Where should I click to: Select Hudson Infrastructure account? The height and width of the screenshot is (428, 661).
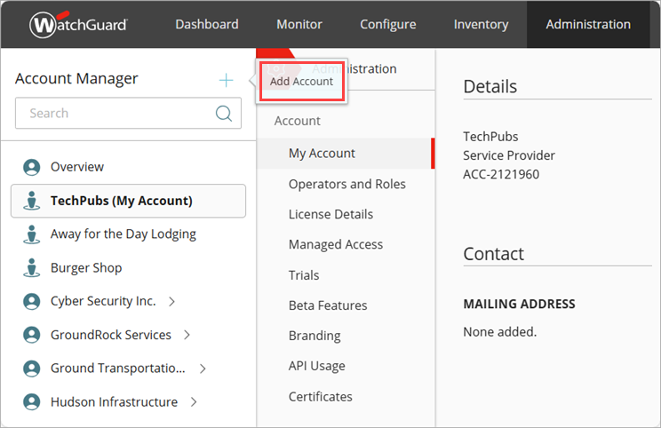pyautogui.click(x=114, y=402)
